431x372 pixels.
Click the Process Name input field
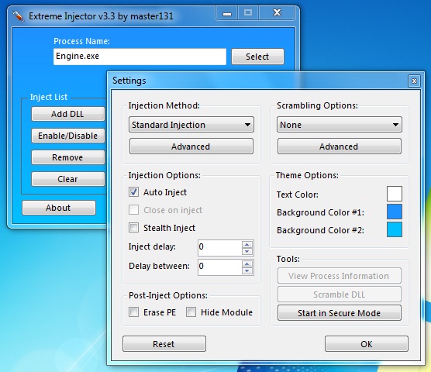[140, 57]
